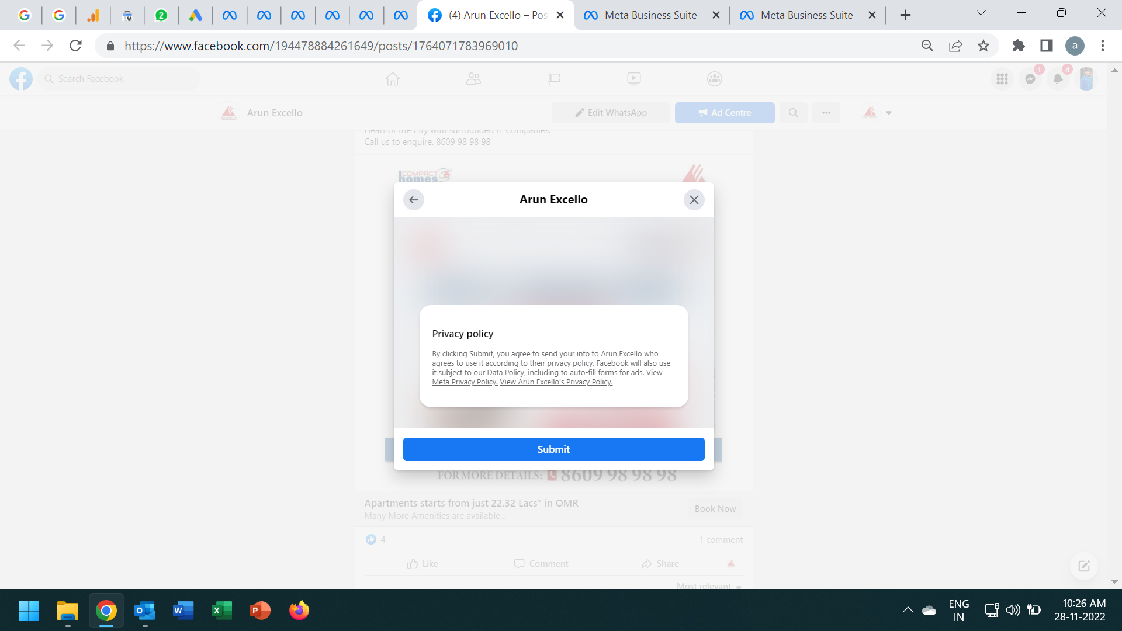Open a new browser tab
The width and height of the screenshot is (1122, 631).
[x=905, y=15]
